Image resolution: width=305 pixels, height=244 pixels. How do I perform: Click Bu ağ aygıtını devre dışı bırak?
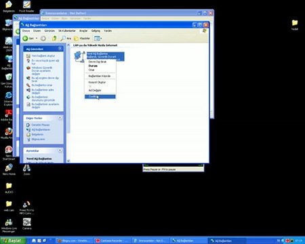45,79
